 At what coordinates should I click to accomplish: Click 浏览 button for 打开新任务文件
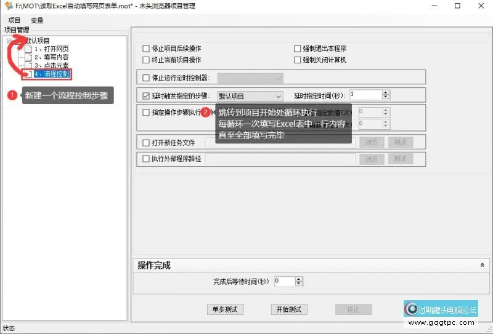point(372,143)
